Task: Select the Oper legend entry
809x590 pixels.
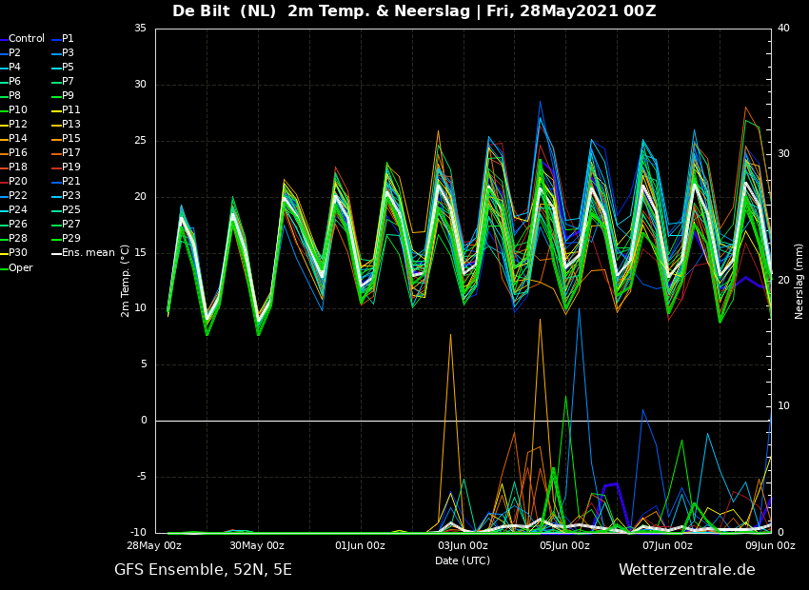Action: click(16, 267)
